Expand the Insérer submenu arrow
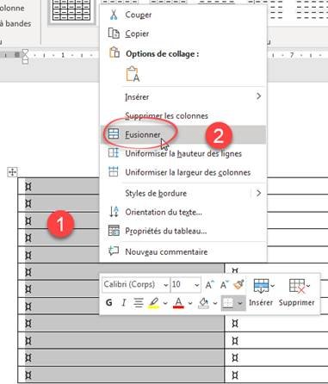 tap(258, 96)
